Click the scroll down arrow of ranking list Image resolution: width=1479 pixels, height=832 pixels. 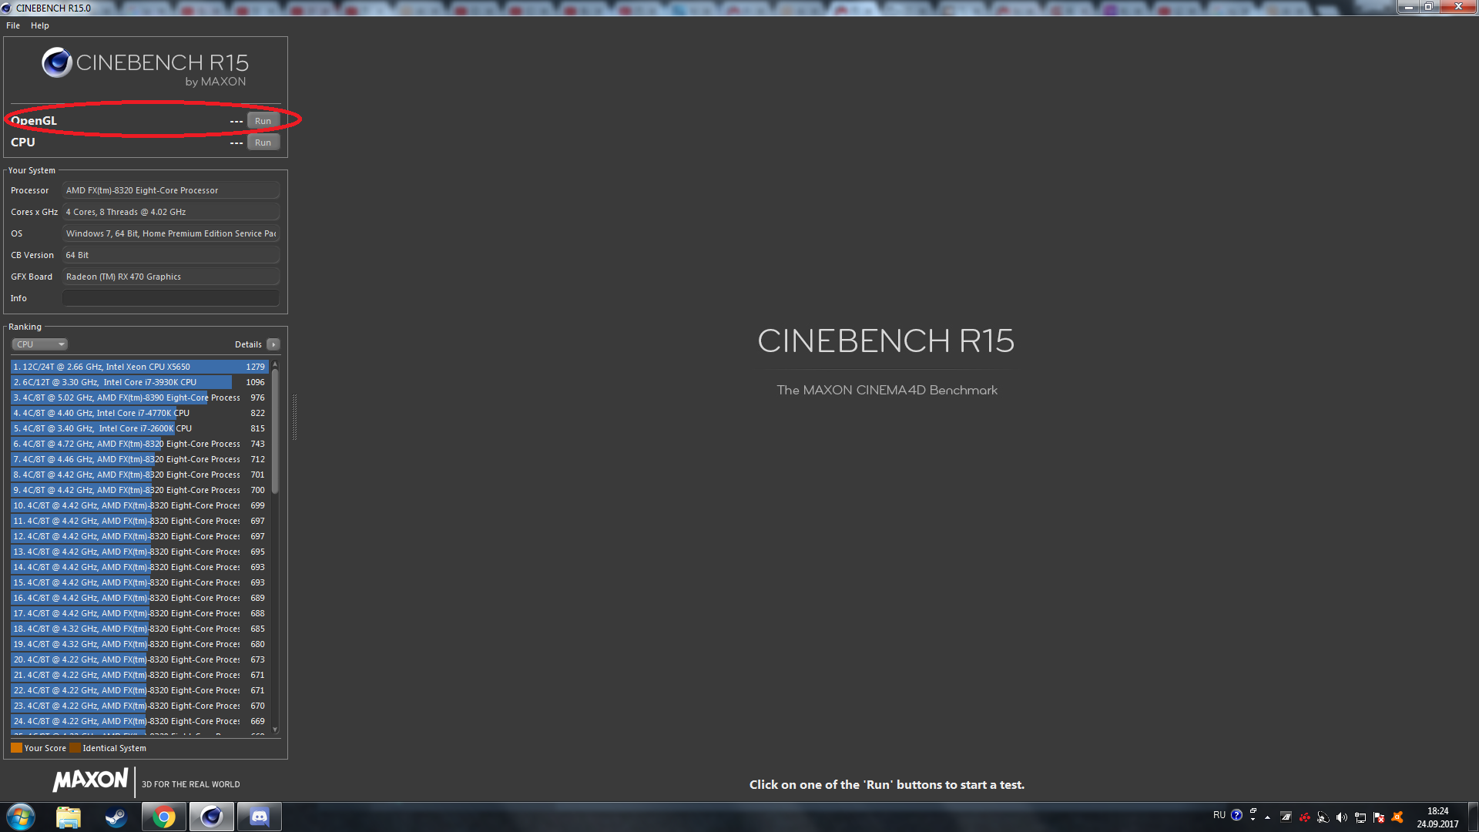coord(275,730)
